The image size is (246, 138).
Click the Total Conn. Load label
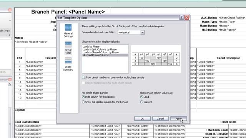point(217,130)
